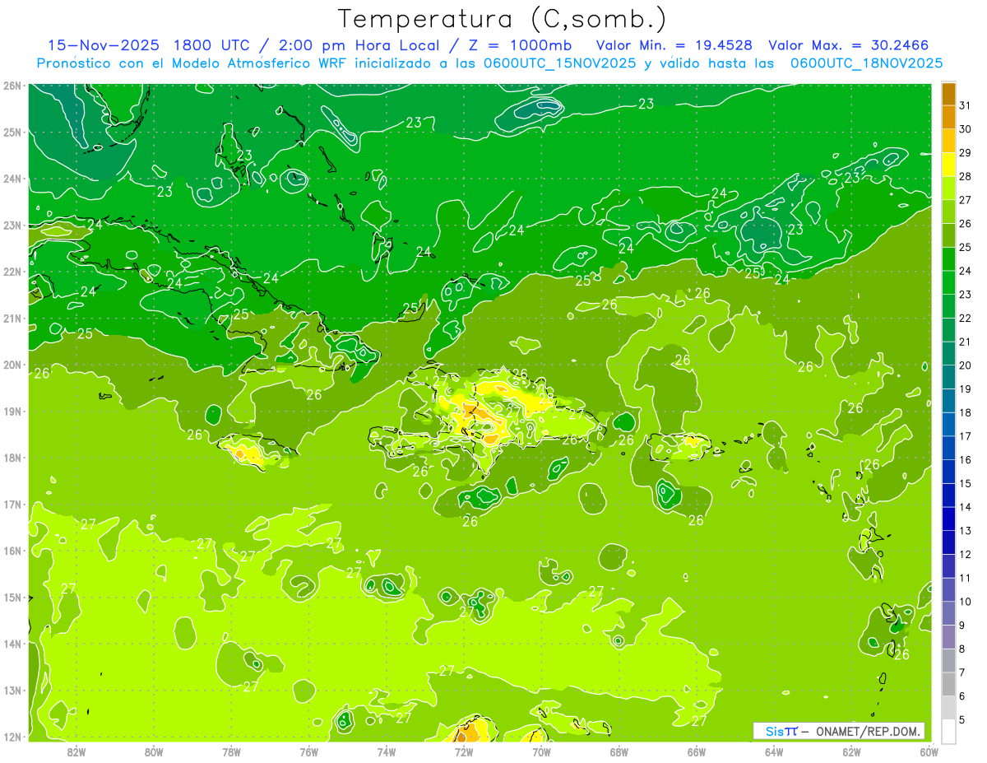Screen dimensions: 987x763
Task: Click the '12N' latitude axis label
Action: click(12, 737)
